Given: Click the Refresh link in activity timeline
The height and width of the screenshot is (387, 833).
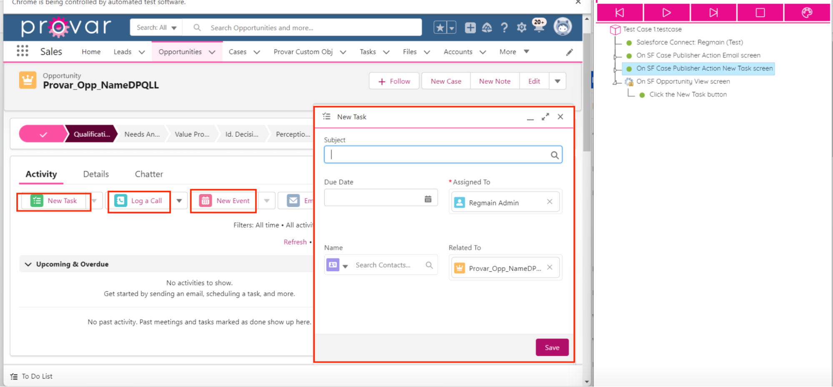Looking at the screenshot, I should pos(295,242).
